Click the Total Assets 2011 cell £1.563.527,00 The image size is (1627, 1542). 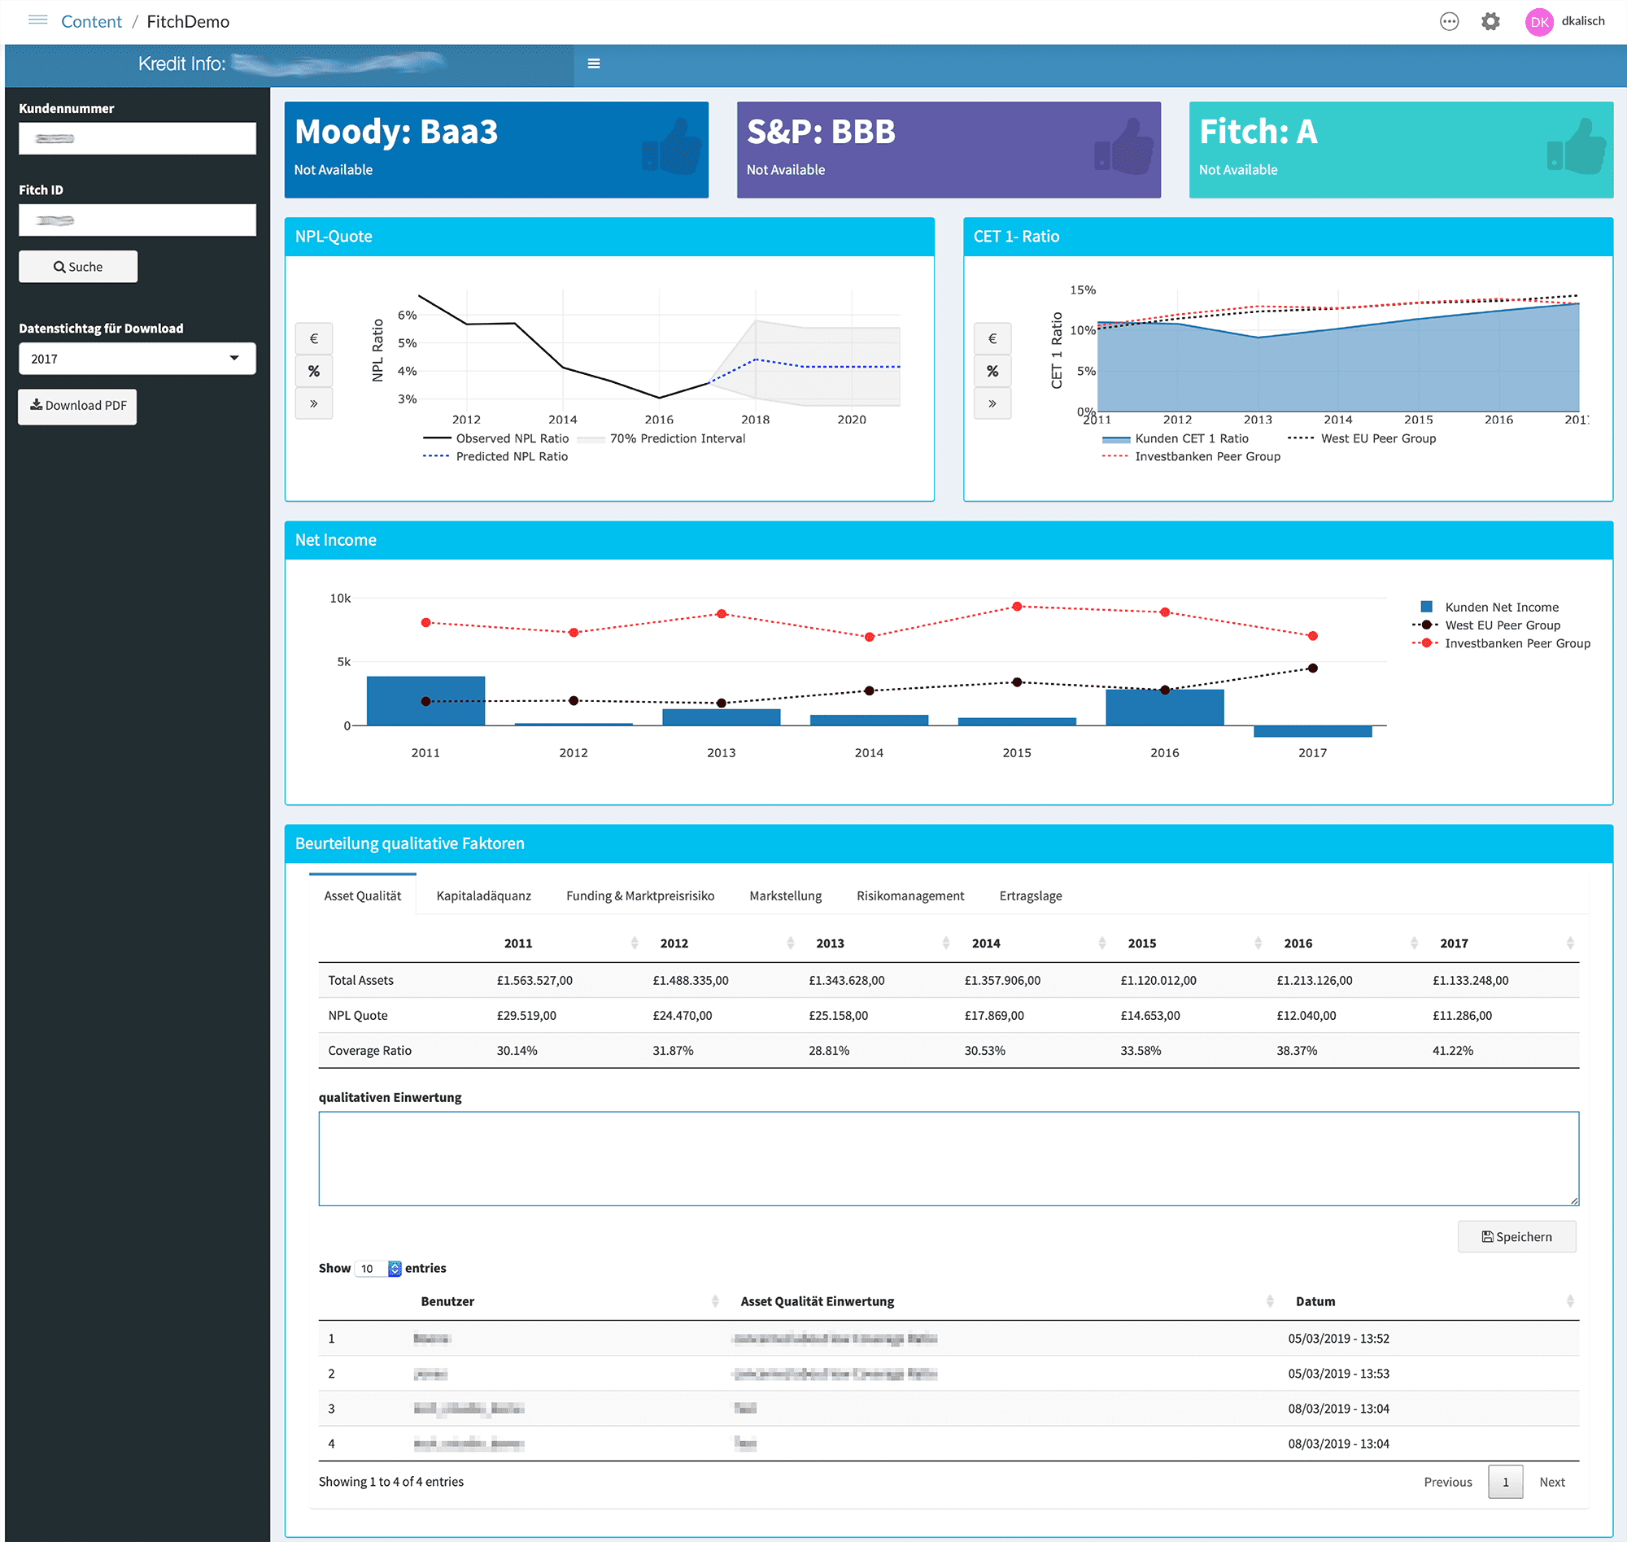pyautogui.click(x=534, y=981)
